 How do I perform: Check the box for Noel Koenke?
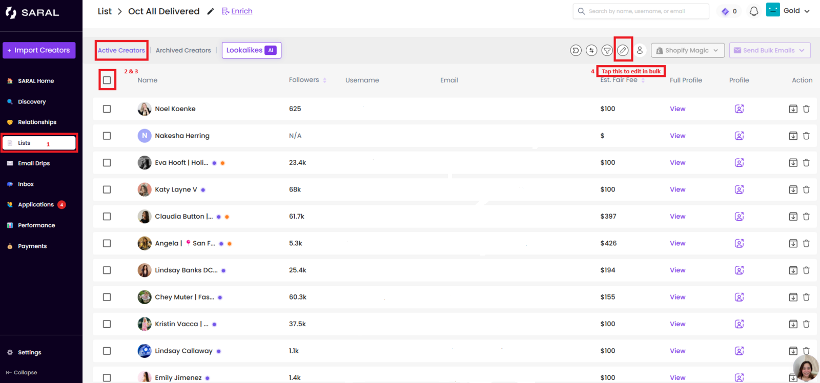(x=107, y=109)
